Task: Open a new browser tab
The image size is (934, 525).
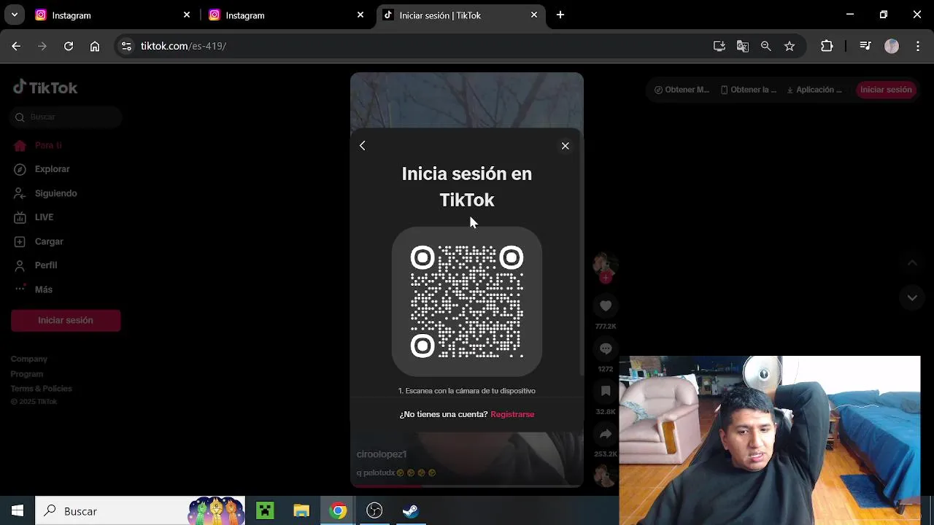Action: 560,15
